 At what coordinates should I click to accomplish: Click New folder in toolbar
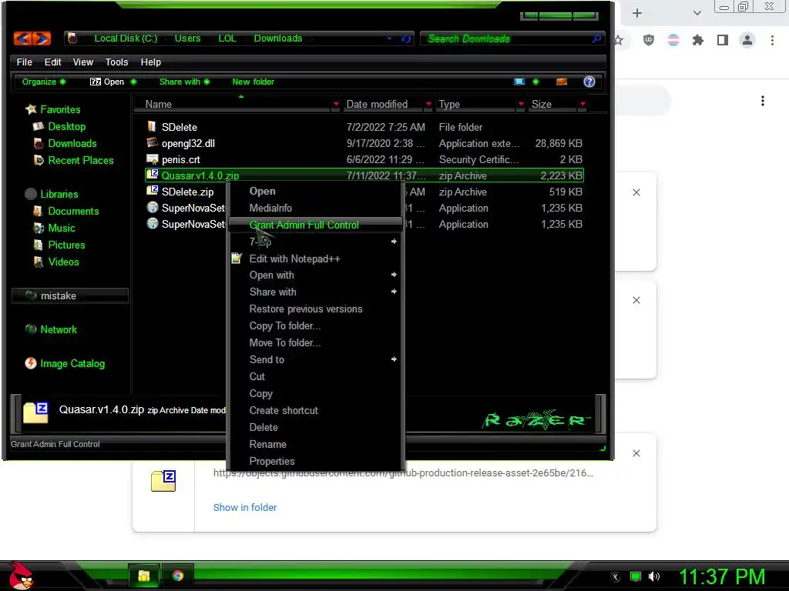coord(253,82)
